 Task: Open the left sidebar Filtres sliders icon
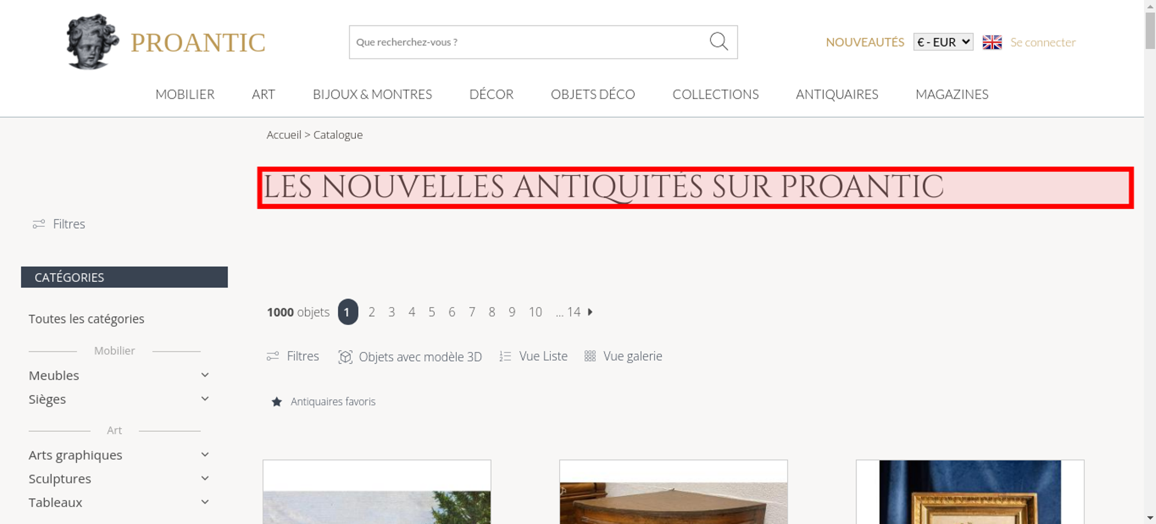(39, 224)
